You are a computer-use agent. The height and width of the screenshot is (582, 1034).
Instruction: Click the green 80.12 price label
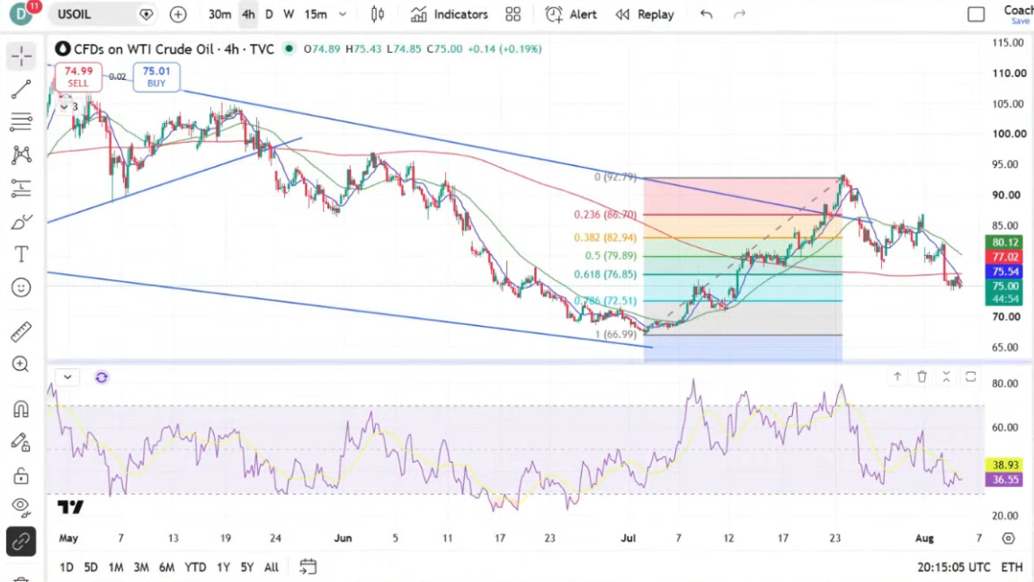click(1003, 242)
